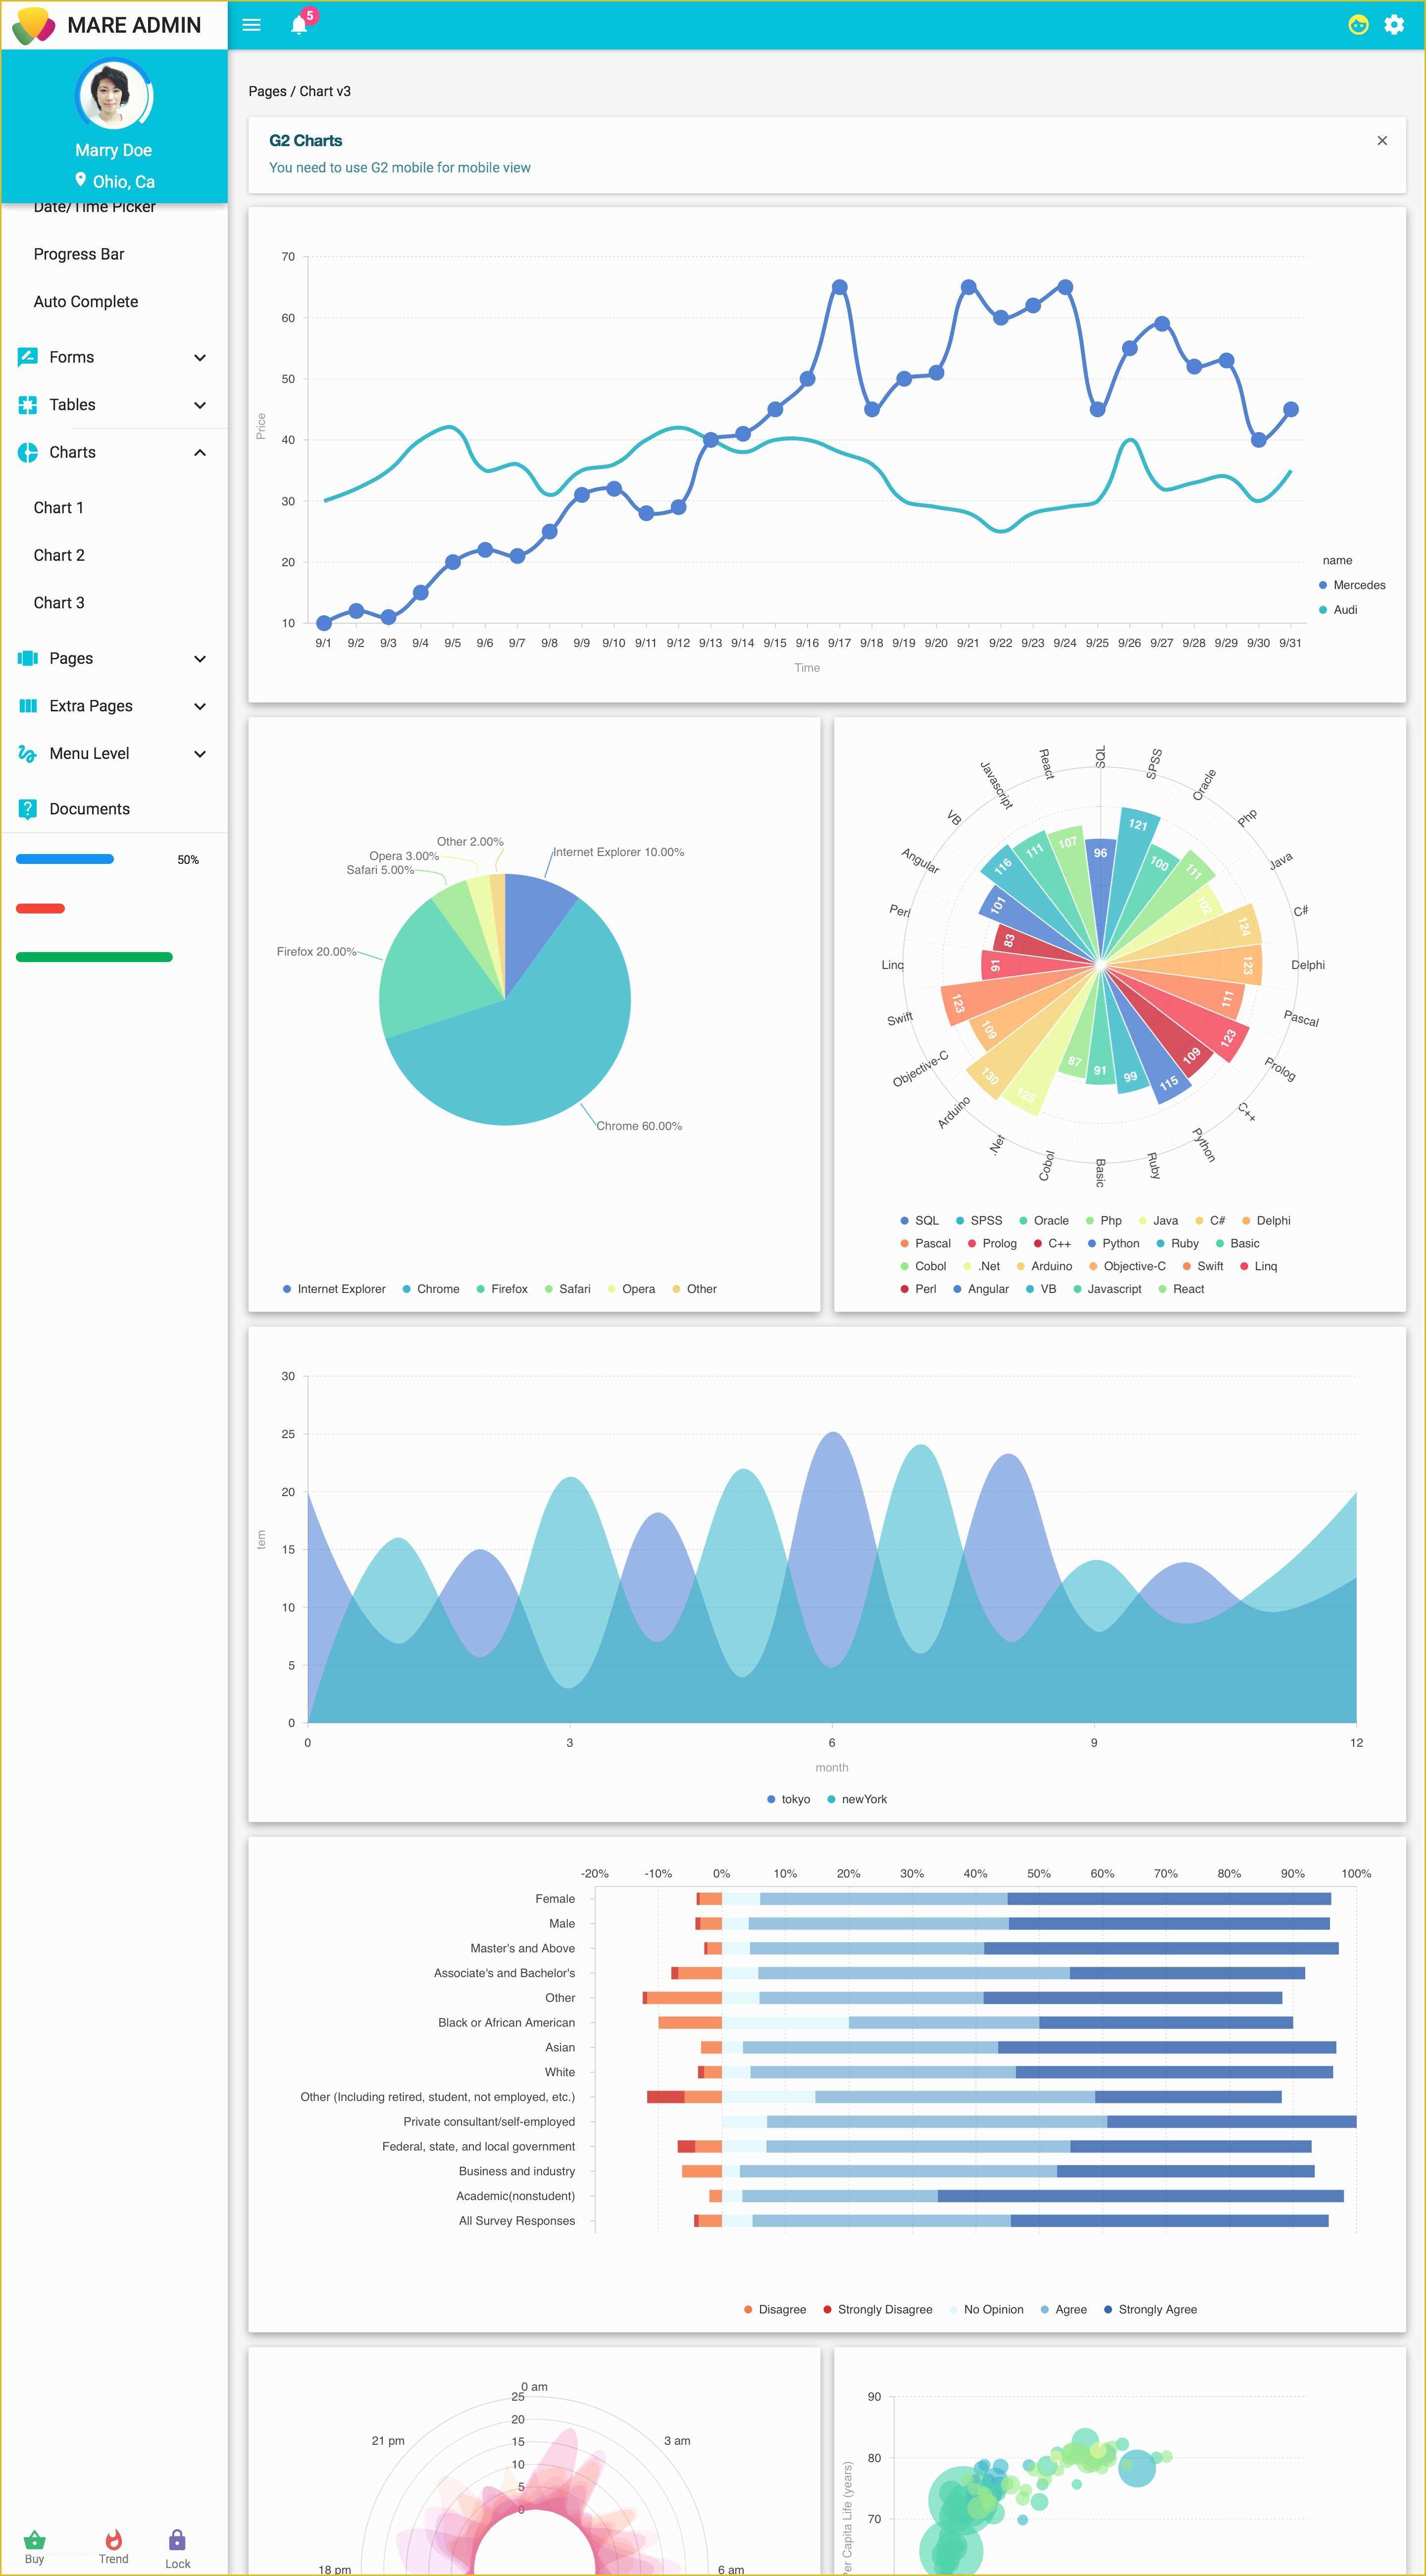Screen dimensions: 1426x2576
Task: Click the blue 50% progress bar
Action: click(x=65, y=859)
